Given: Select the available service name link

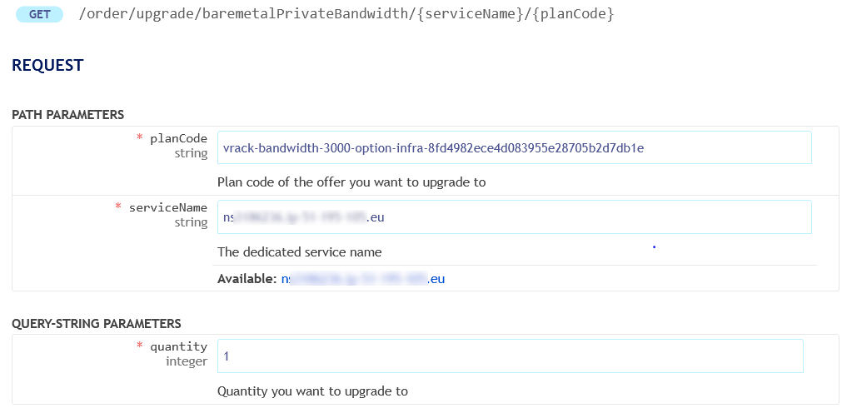Looking at the screenshot, I should pos(362,279).
